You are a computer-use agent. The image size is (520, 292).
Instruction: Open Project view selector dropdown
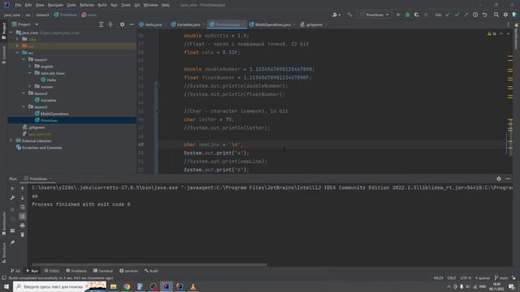[25, 24]
